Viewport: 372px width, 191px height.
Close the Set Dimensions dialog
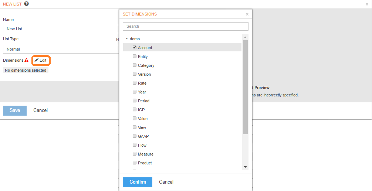pyautogui.click(x=247, y=14)
